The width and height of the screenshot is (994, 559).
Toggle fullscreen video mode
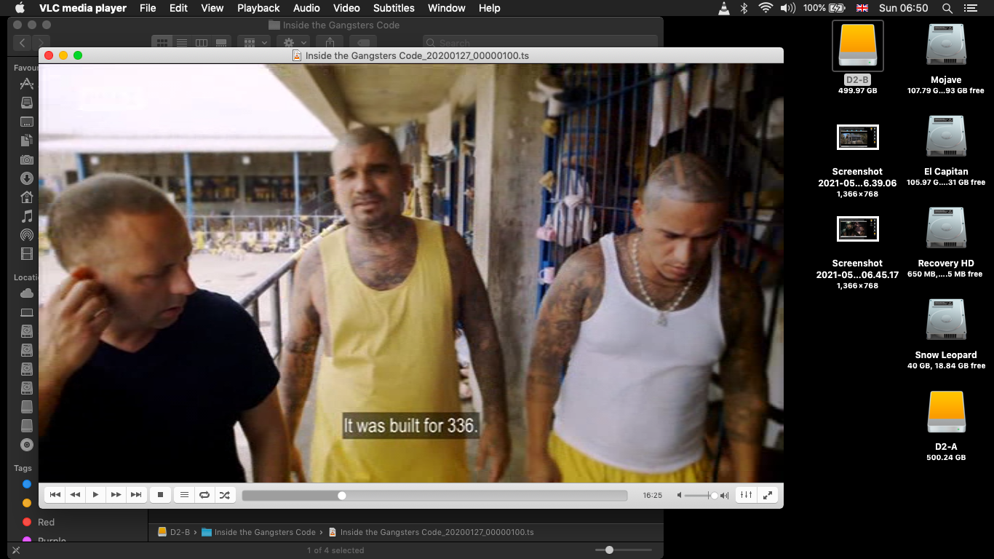click(x=768, y=495)
